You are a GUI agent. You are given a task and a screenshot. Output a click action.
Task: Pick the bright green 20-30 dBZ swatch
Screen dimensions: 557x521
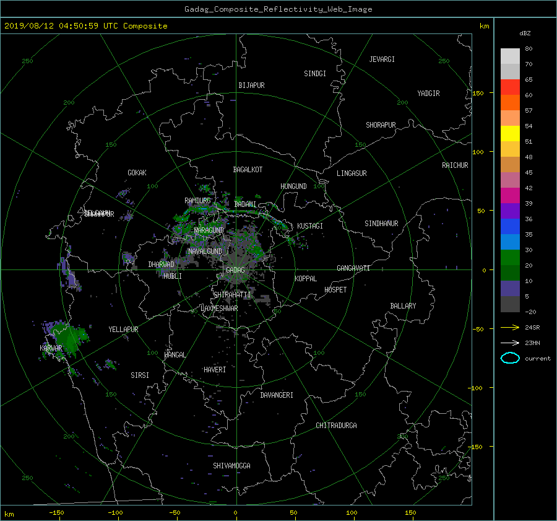(x=510, y=258)
